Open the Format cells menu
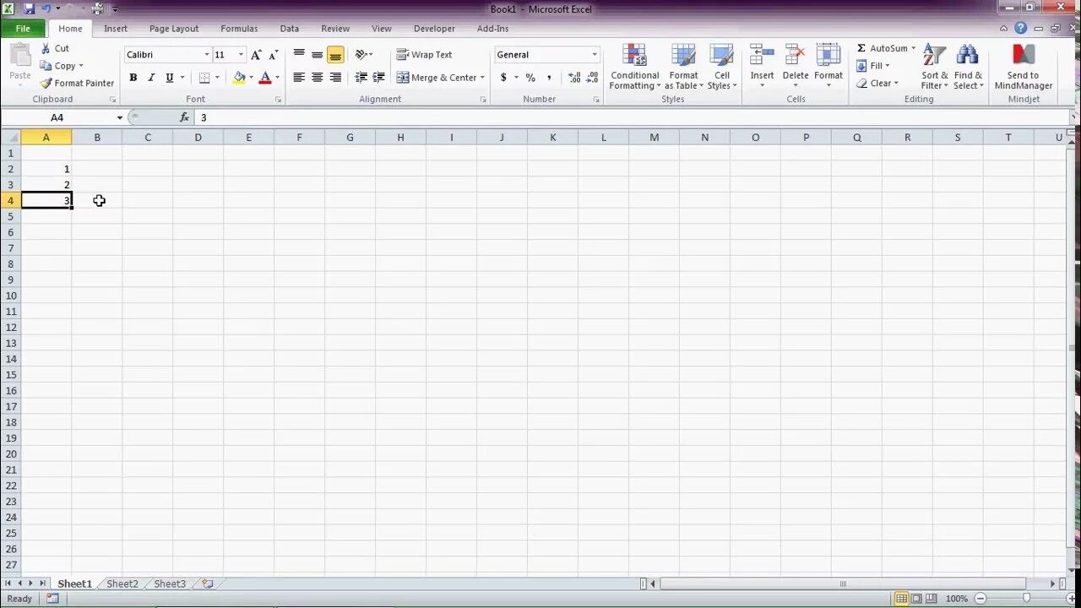Viewport: 1081px width, 608px height. (x=828, y=67)
